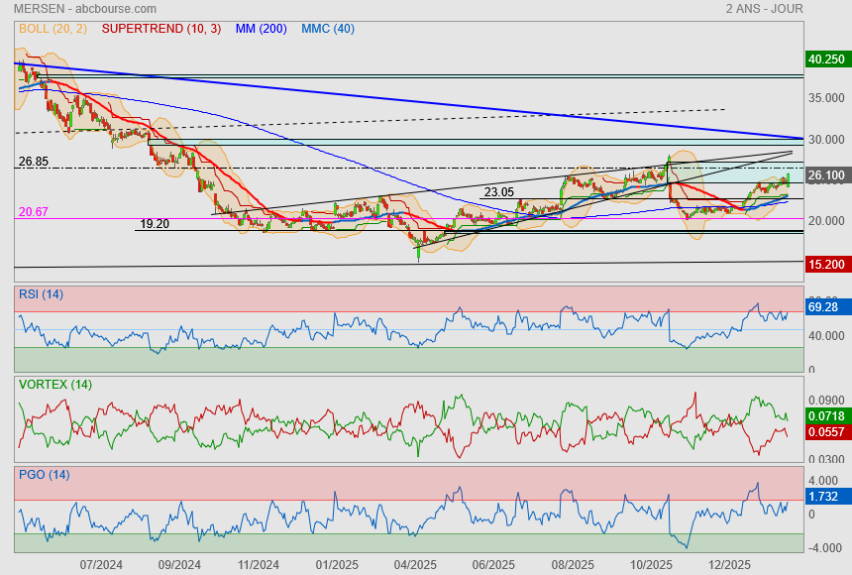Click the blue PGO value 1.732
This screenshot has height=575, width=852.
pos(826,495)
